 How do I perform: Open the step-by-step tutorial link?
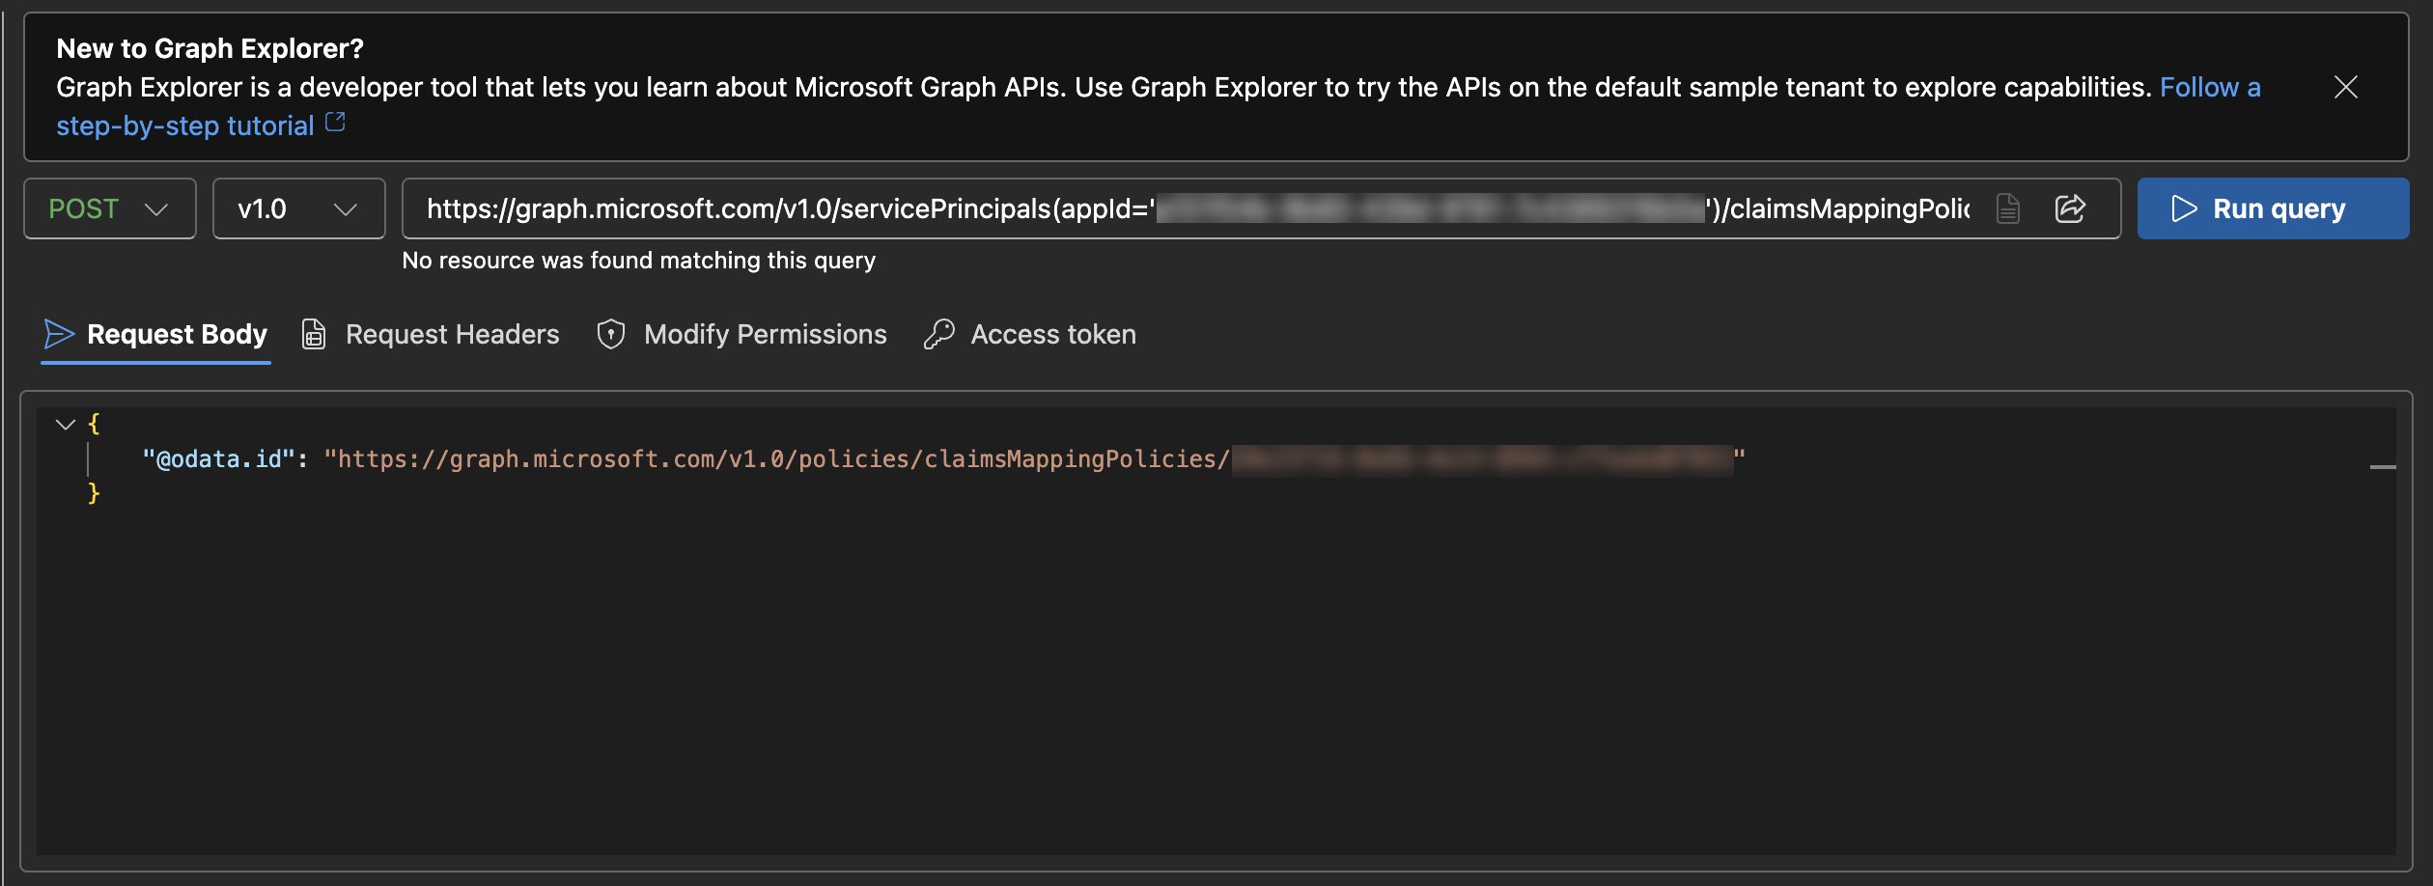pos(185,125)
